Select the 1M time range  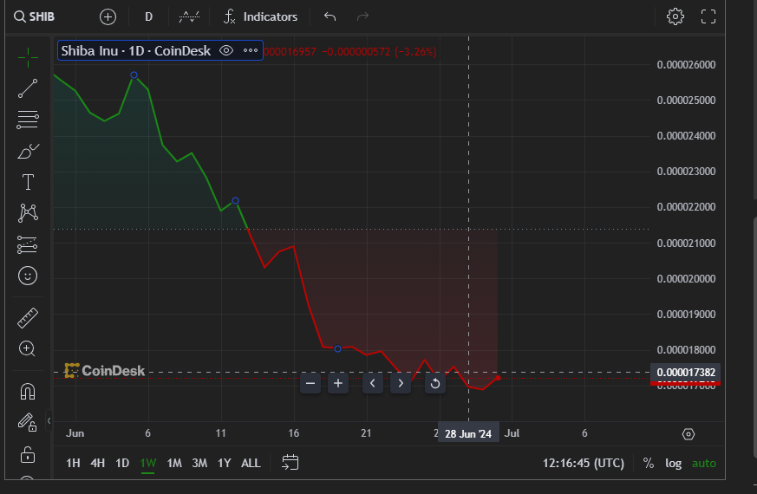coord(174,463)
